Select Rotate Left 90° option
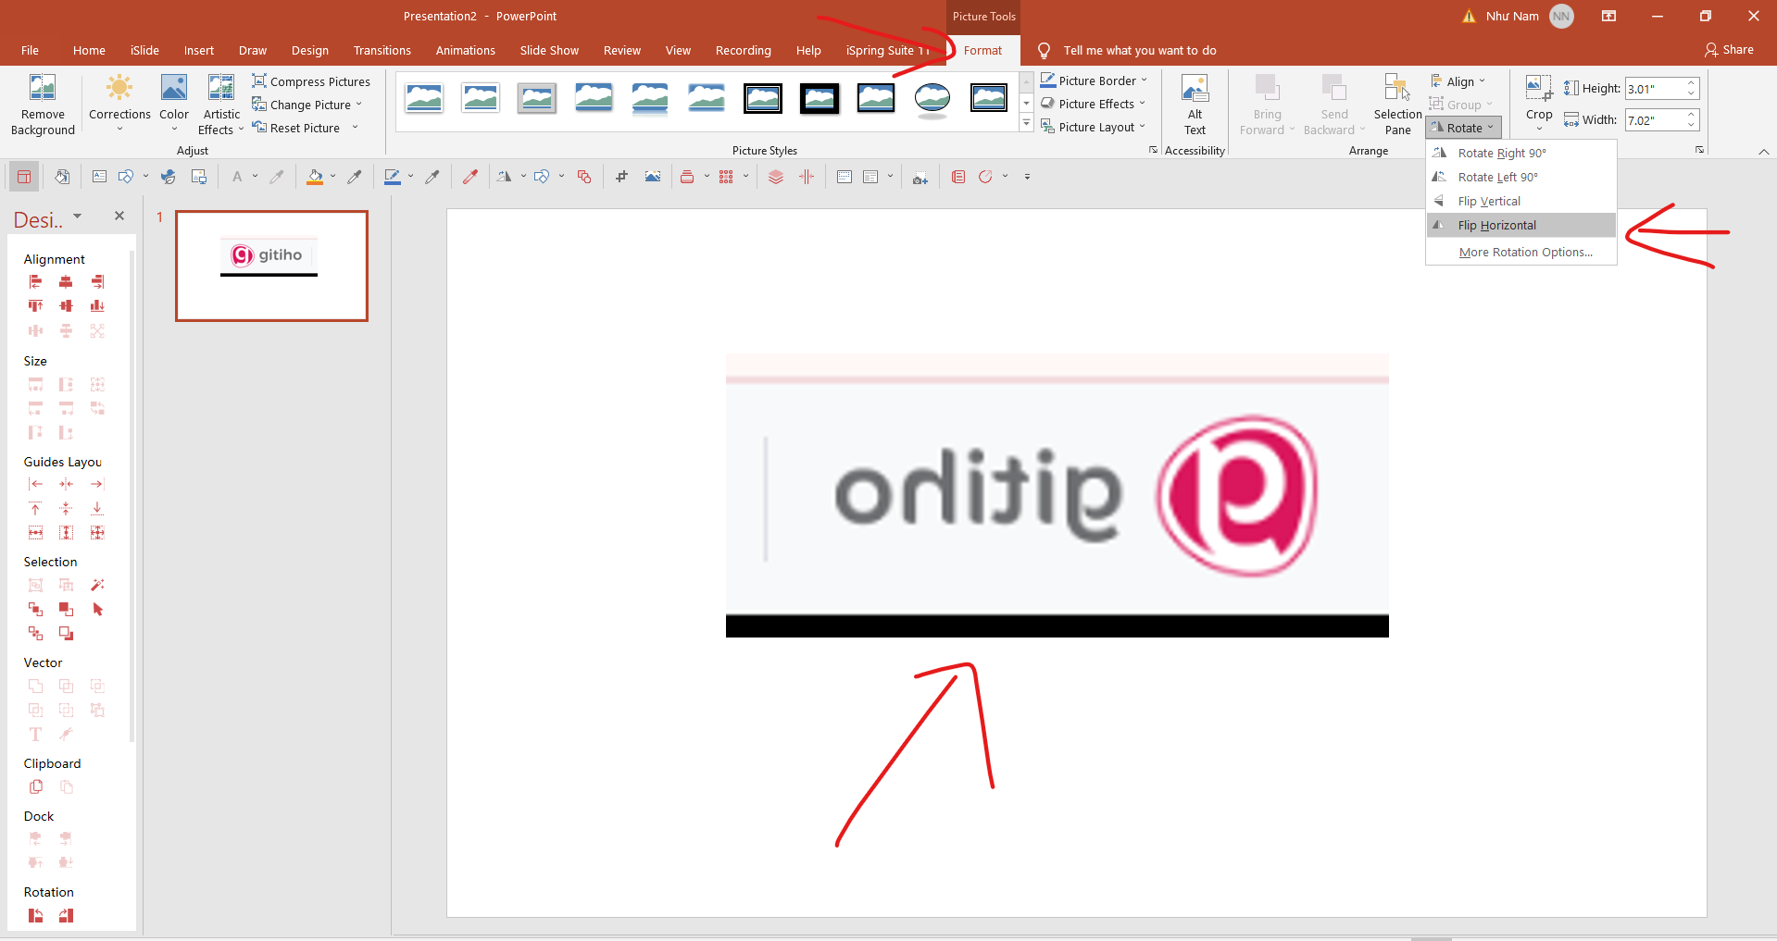1777x941 pixels. 1521,177
